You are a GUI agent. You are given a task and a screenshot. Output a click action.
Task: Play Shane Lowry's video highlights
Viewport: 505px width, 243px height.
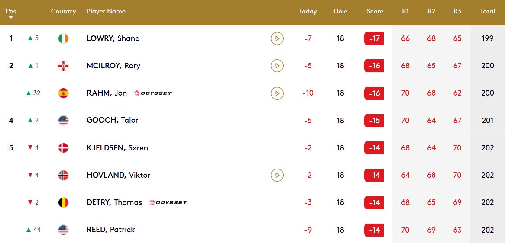point(277,38)
